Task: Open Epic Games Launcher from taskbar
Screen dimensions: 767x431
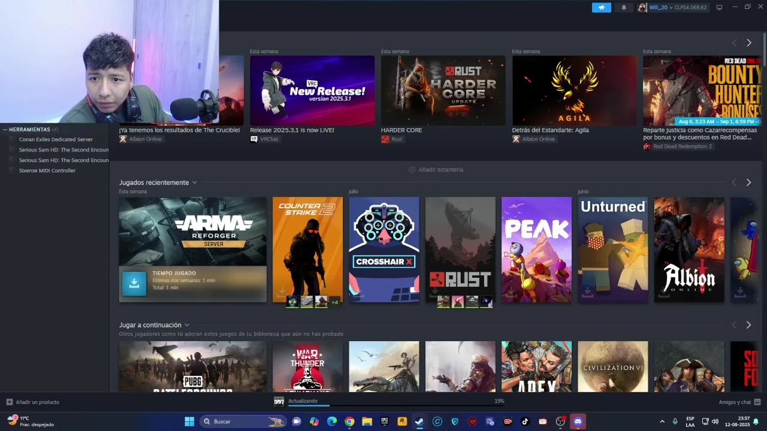Action: tap(385, 421)
